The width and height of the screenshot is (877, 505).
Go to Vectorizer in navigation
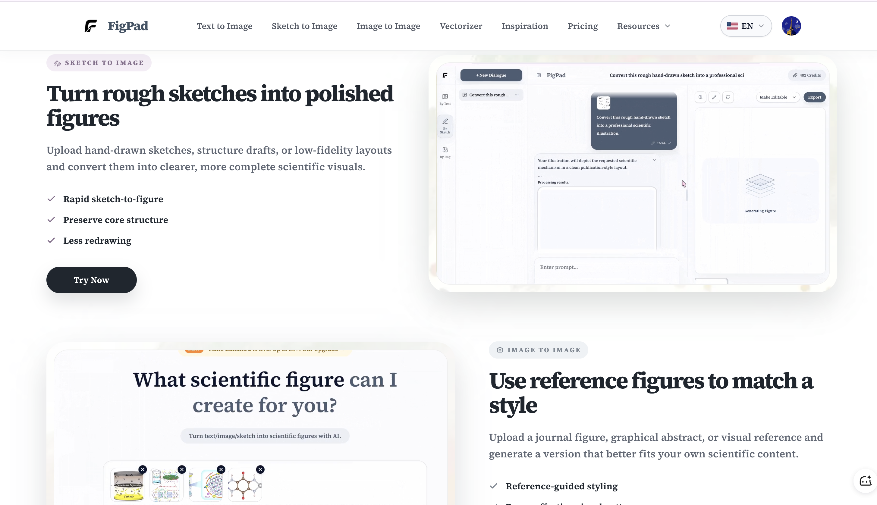(x=461, y=26)
